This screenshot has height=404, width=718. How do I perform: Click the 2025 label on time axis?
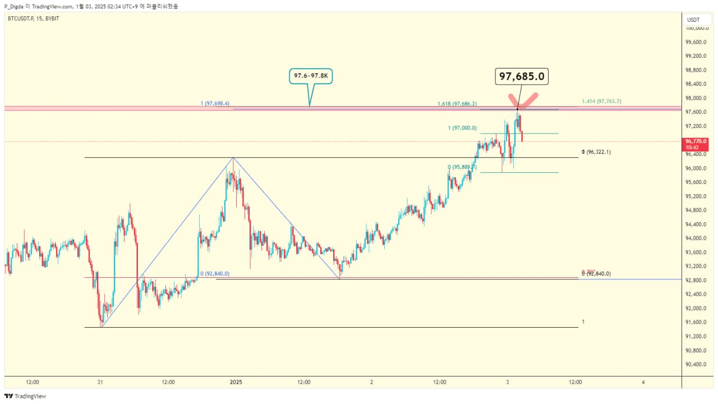(236, 382)
